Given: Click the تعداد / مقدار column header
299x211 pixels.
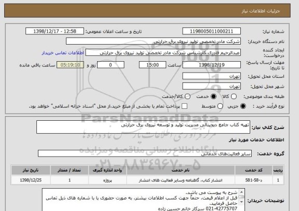Looking at the screenshot, I should (x=70, y=170).
